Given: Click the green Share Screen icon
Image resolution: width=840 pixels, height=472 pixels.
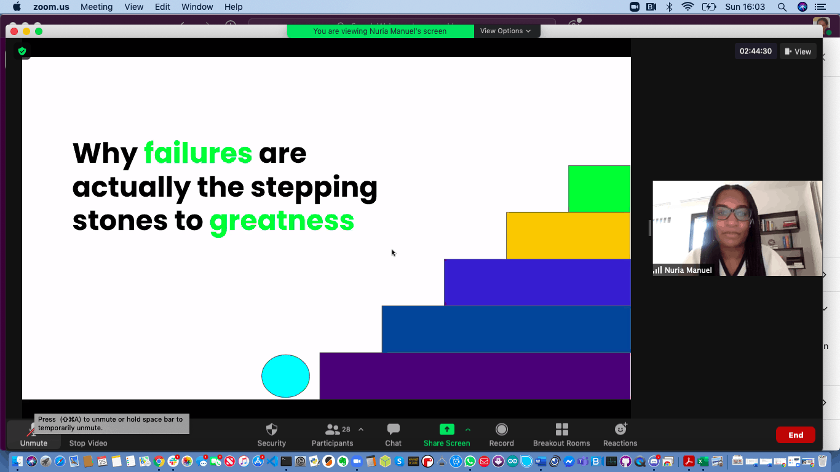Looking at the screenshot, I should [x=447, y=430].
